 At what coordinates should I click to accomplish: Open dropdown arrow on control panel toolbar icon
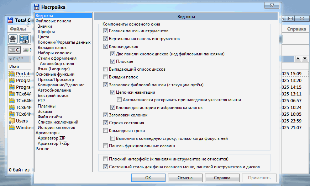[x=27, y=42]
